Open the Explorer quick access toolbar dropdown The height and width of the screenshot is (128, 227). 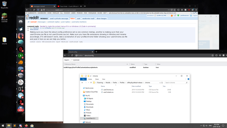tap(91, 76)
